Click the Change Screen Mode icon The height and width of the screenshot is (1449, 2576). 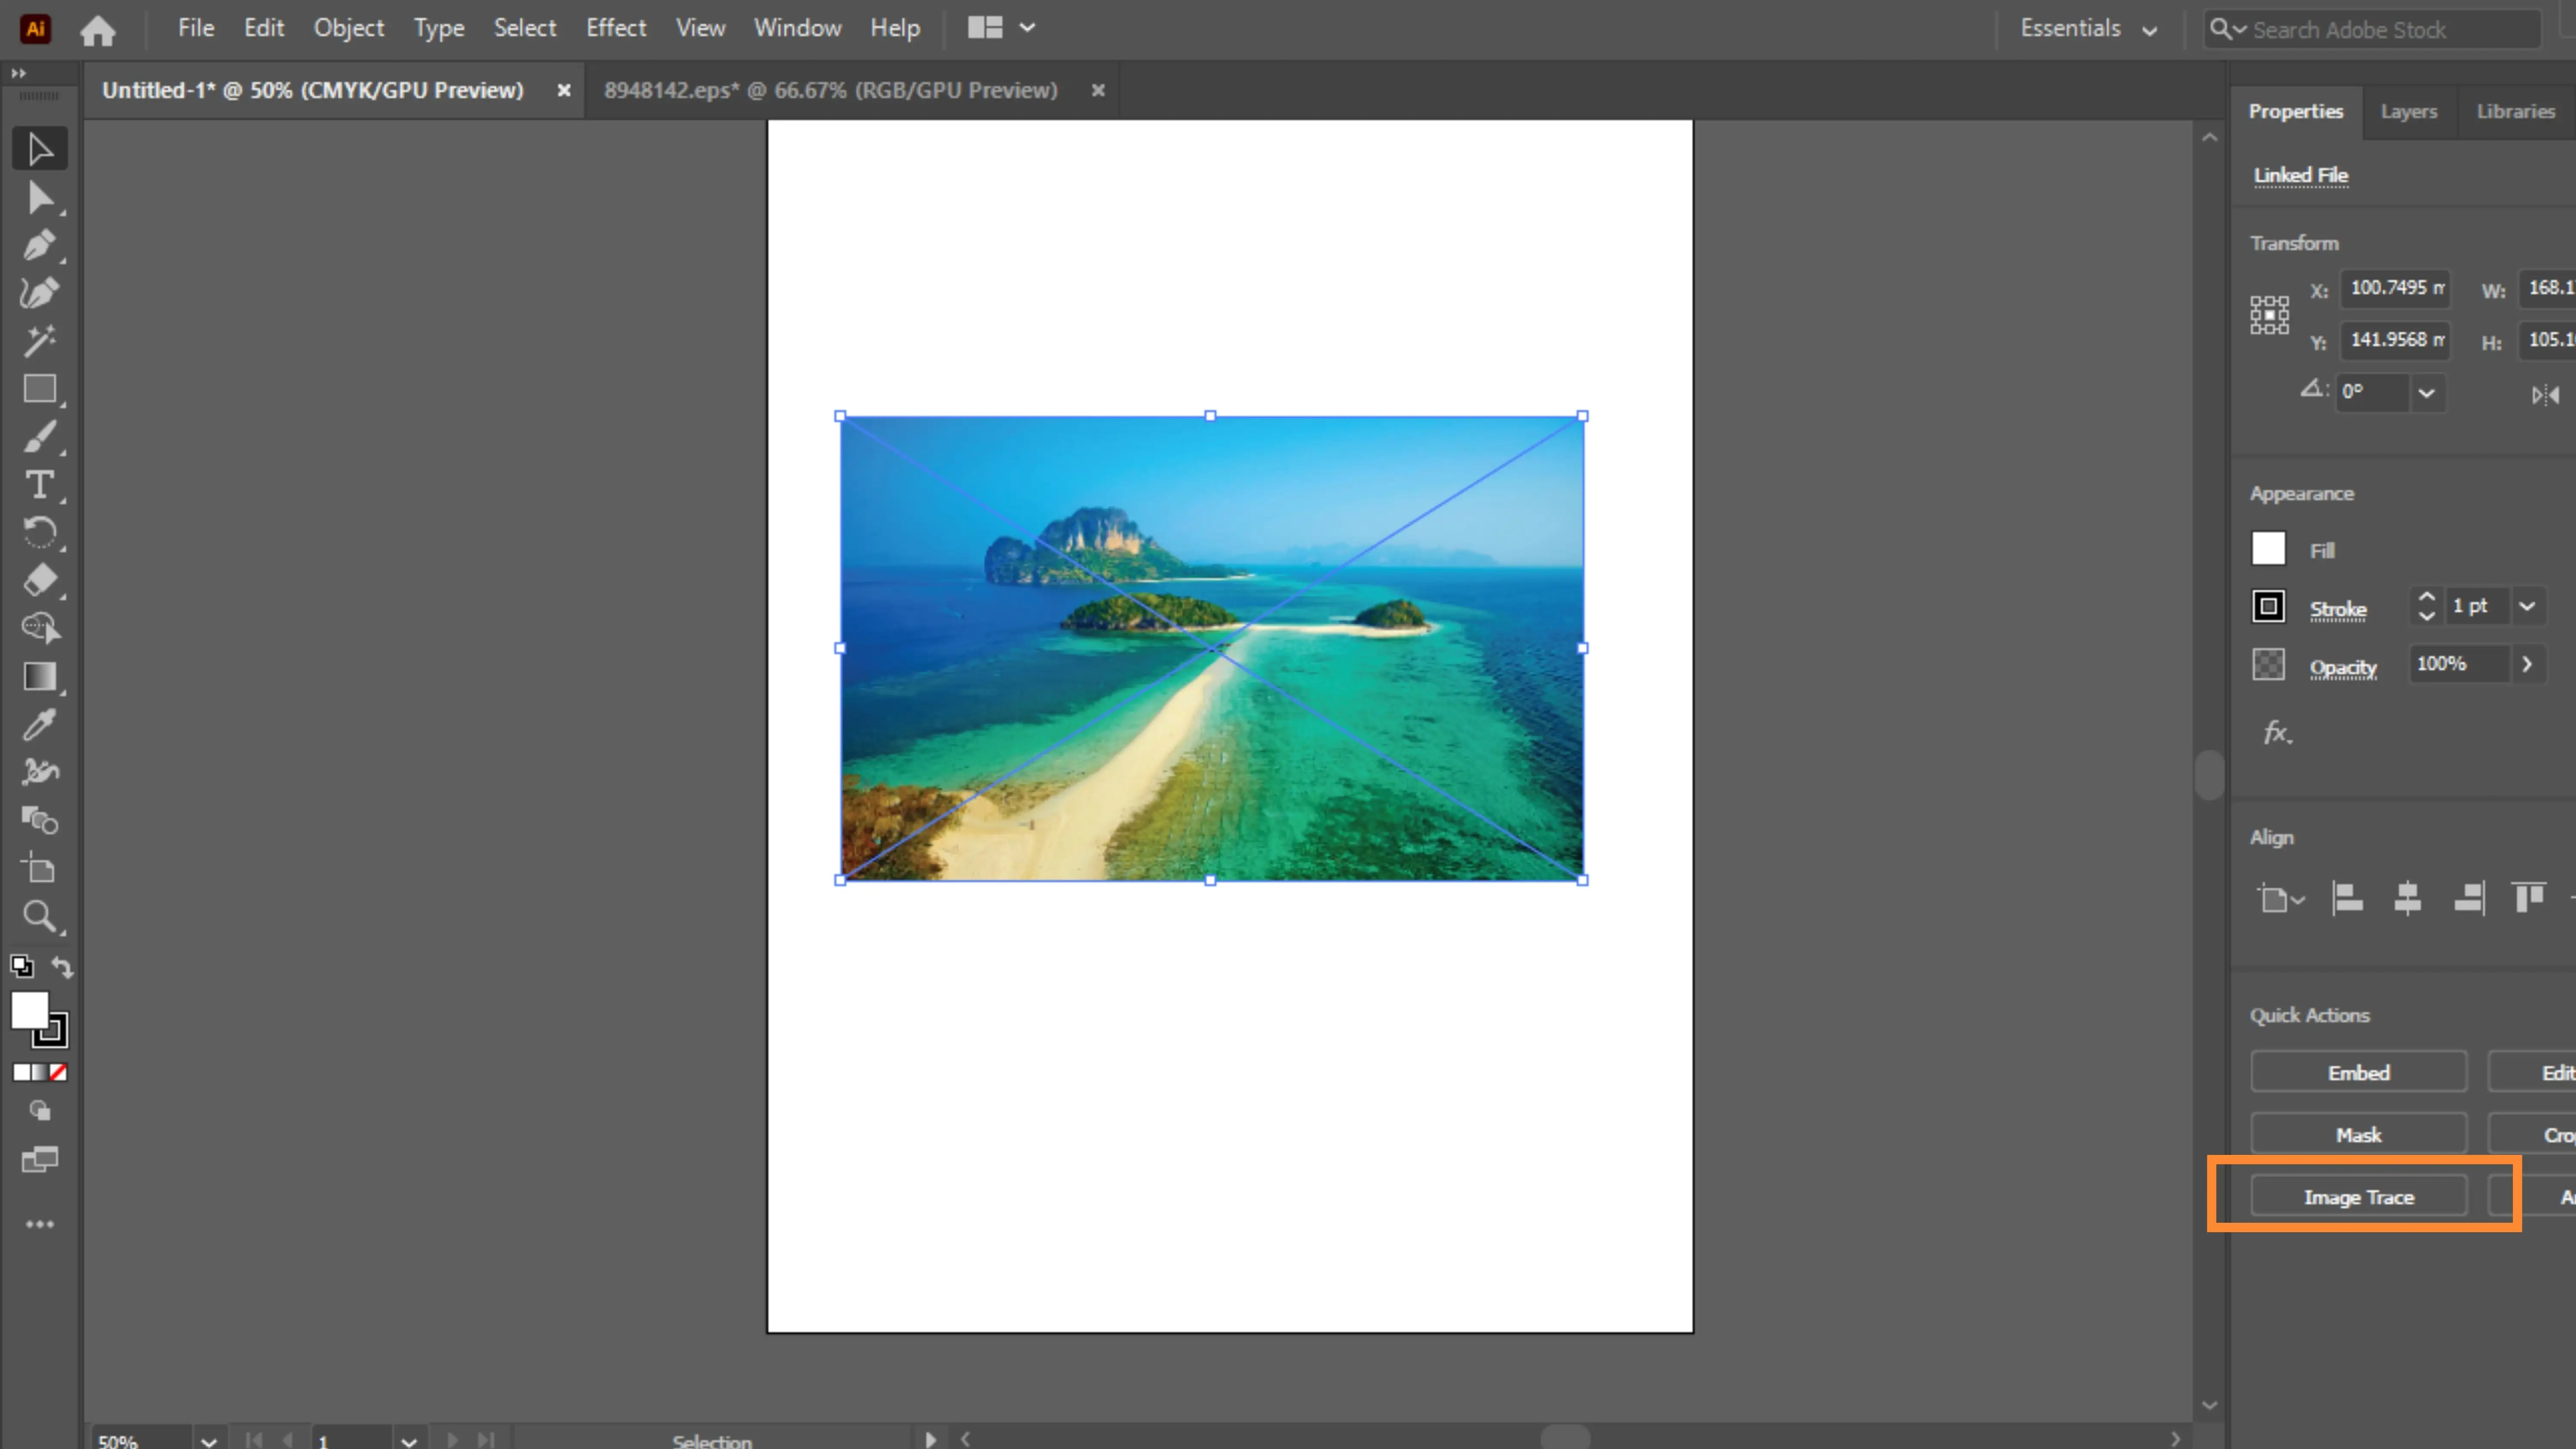pos(40,1160)
